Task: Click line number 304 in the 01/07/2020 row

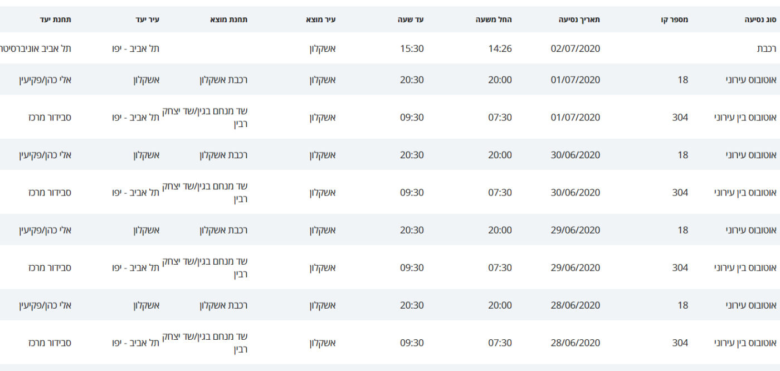Action: pyautogui.click(x=680, y=118)
